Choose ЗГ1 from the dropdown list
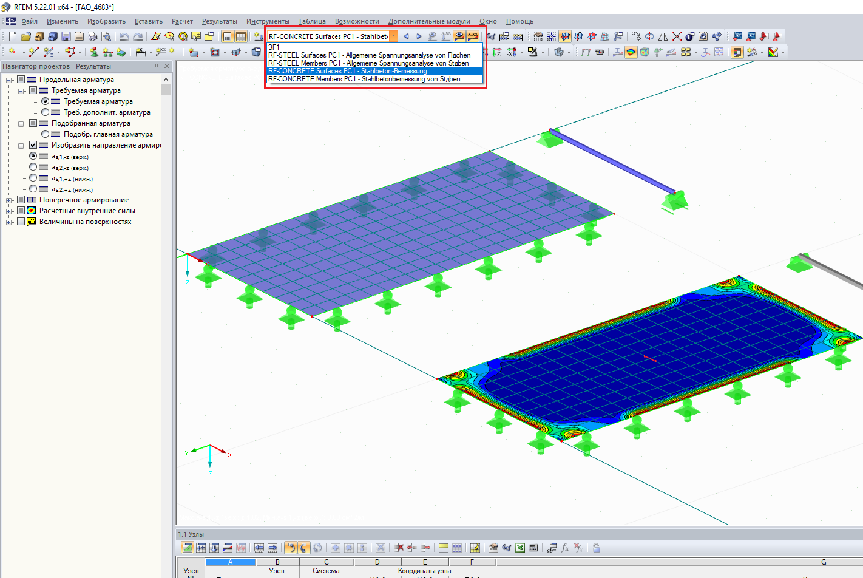The height and width of the screenshot is (578, 863). 375,47
